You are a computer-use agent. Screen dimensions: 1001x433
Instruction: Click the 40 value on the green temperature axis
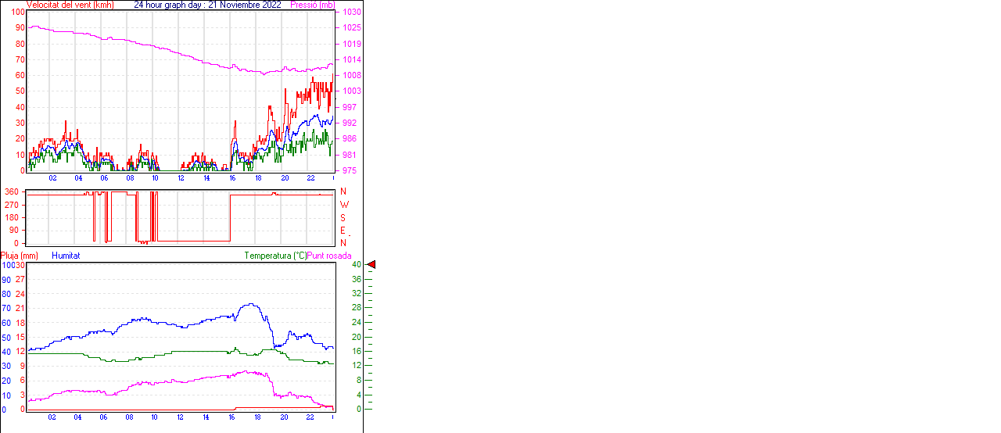[x=356, y=265]
